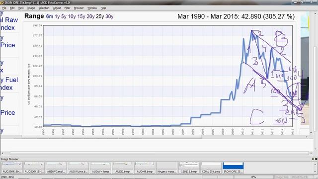The image size is (318, 179).
Task: Open the Adjust menu
Action: tap(57, 8)
